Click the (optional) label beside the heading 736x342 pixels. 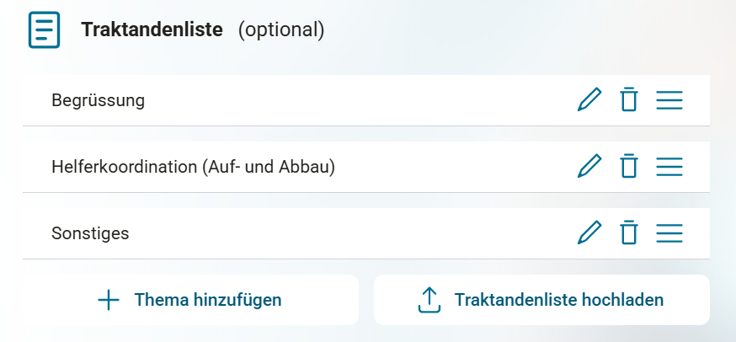280,30
